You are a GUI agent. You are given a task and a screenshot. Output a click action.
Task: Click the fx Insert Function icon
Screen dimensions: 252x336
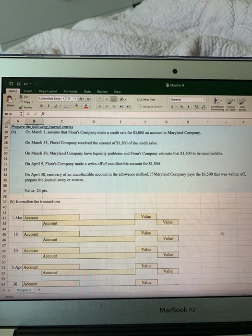(43, 114)
